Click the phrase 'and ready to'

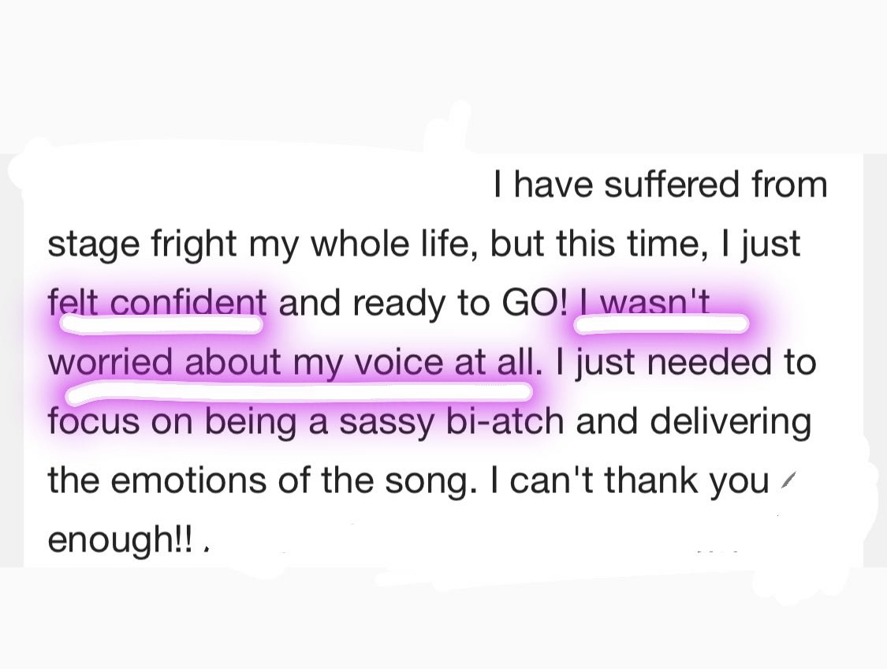(385, 303)
